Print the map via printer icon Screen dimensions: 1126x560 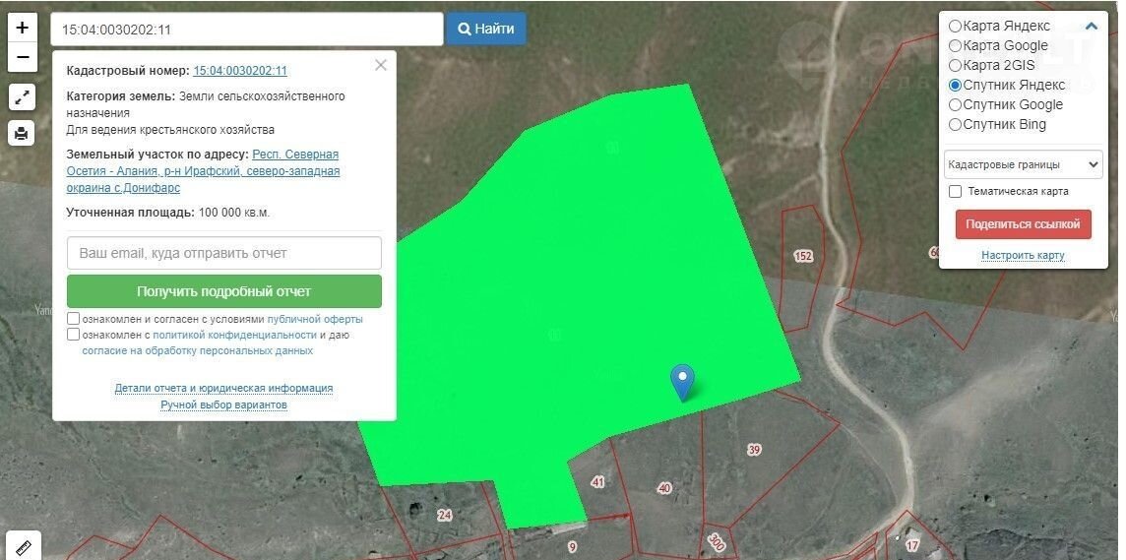click(x=22, y=133)
